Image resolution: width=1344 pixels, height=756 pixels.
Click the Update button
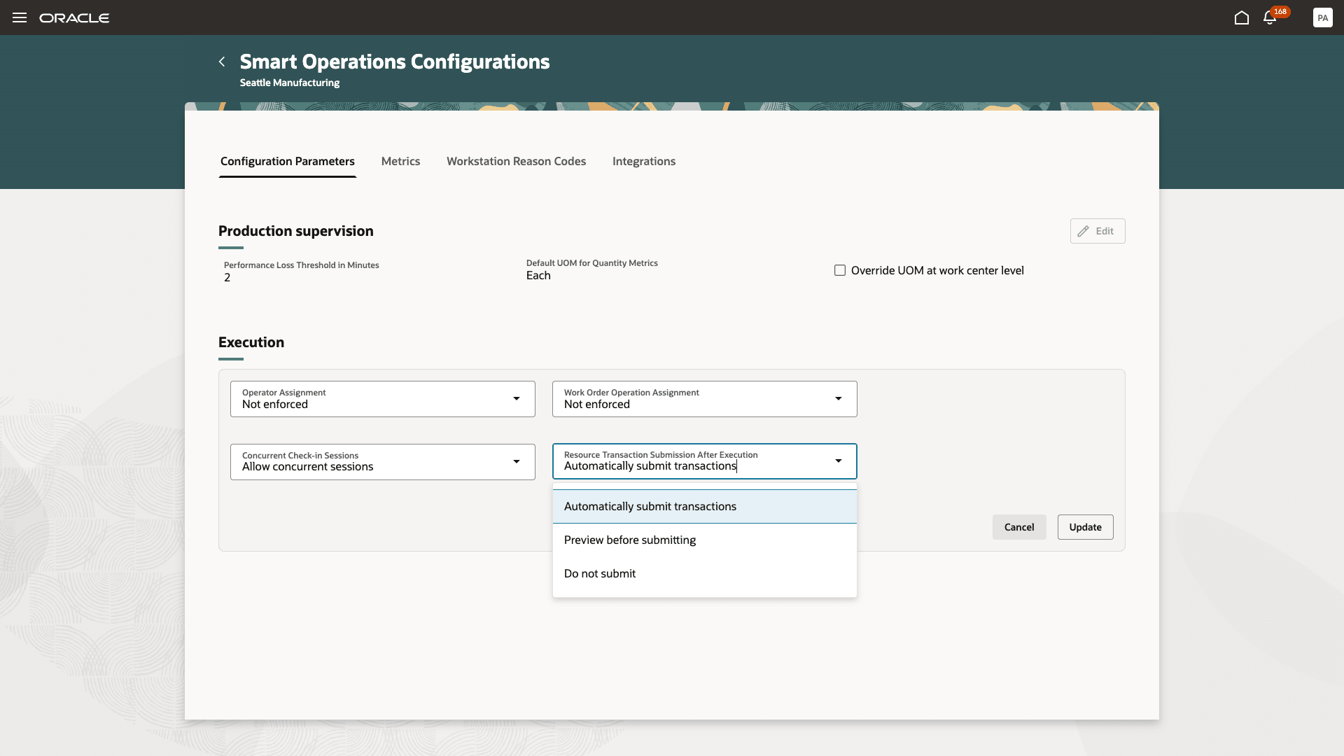(1084, 526)
